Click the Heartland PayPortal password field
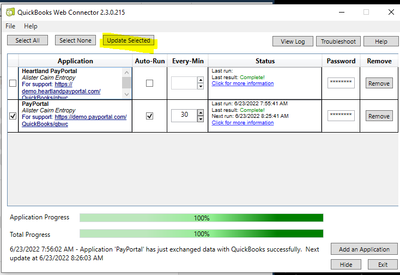The image size is (400, 275). pyautogui.click(x=341, y=83)
